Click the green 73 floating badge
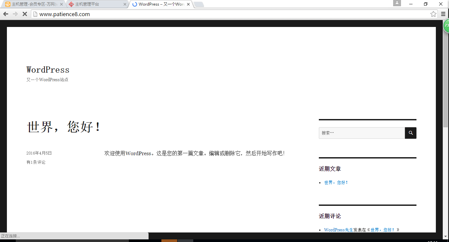The width and height of the screenshot is (449, 242). (x=446, y=26)
